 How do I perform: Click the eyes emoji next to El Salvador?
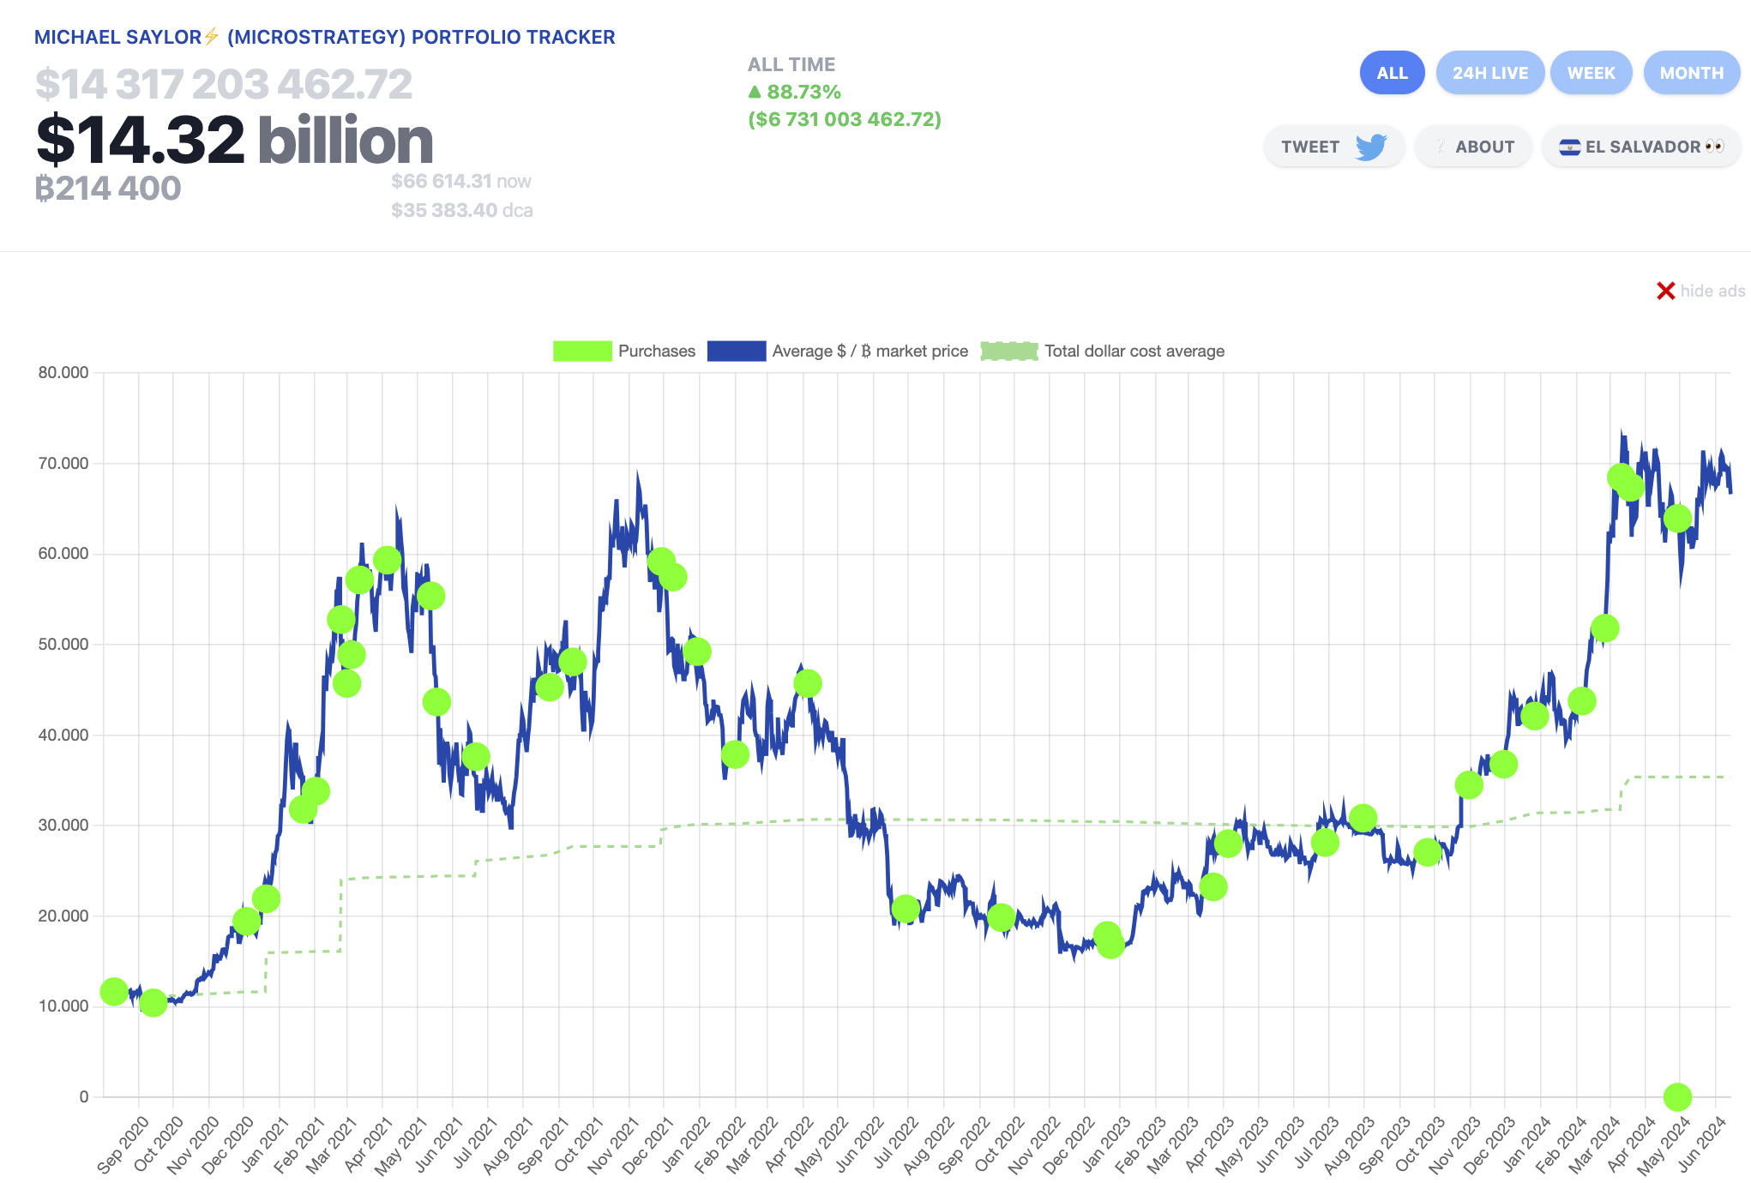tap(1714, 147)
